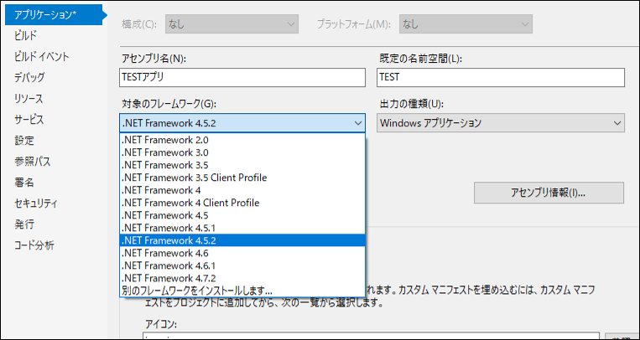640x340 pixels.
Task: Click the 既定の名前空間 input field
Action: tap(501, 77)
